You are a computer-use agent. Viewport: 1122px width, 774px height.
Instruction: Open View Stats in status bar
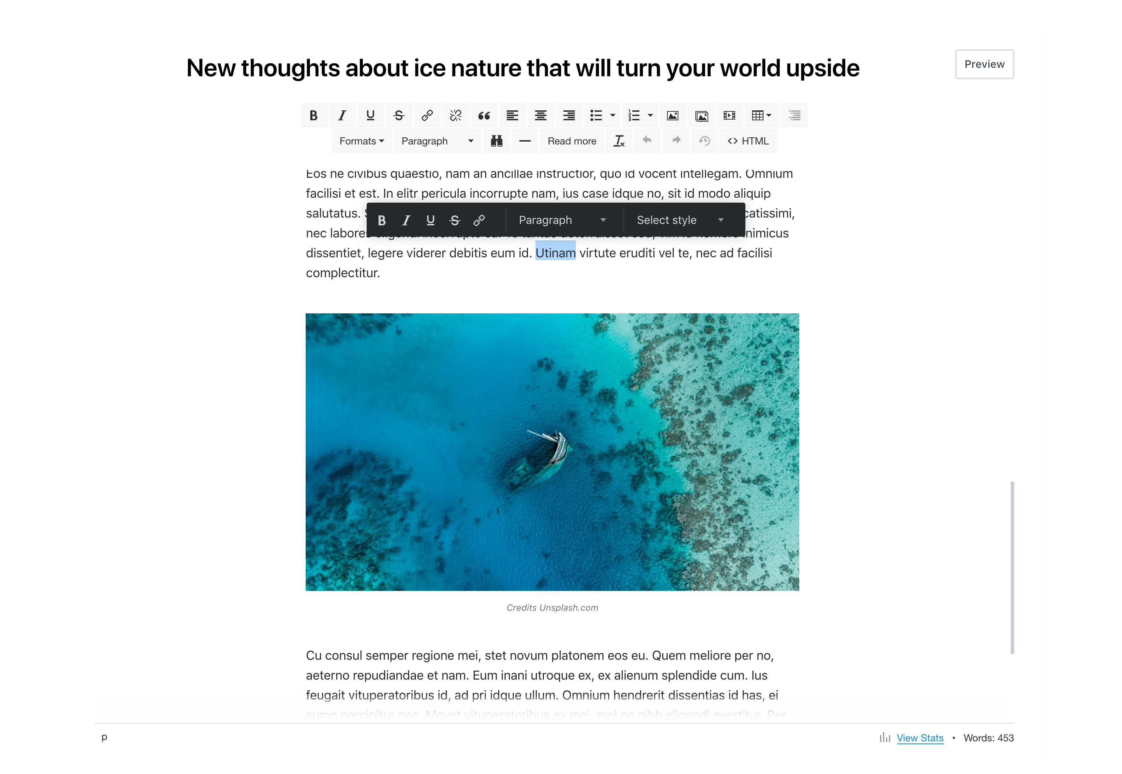tap(920, 739)
